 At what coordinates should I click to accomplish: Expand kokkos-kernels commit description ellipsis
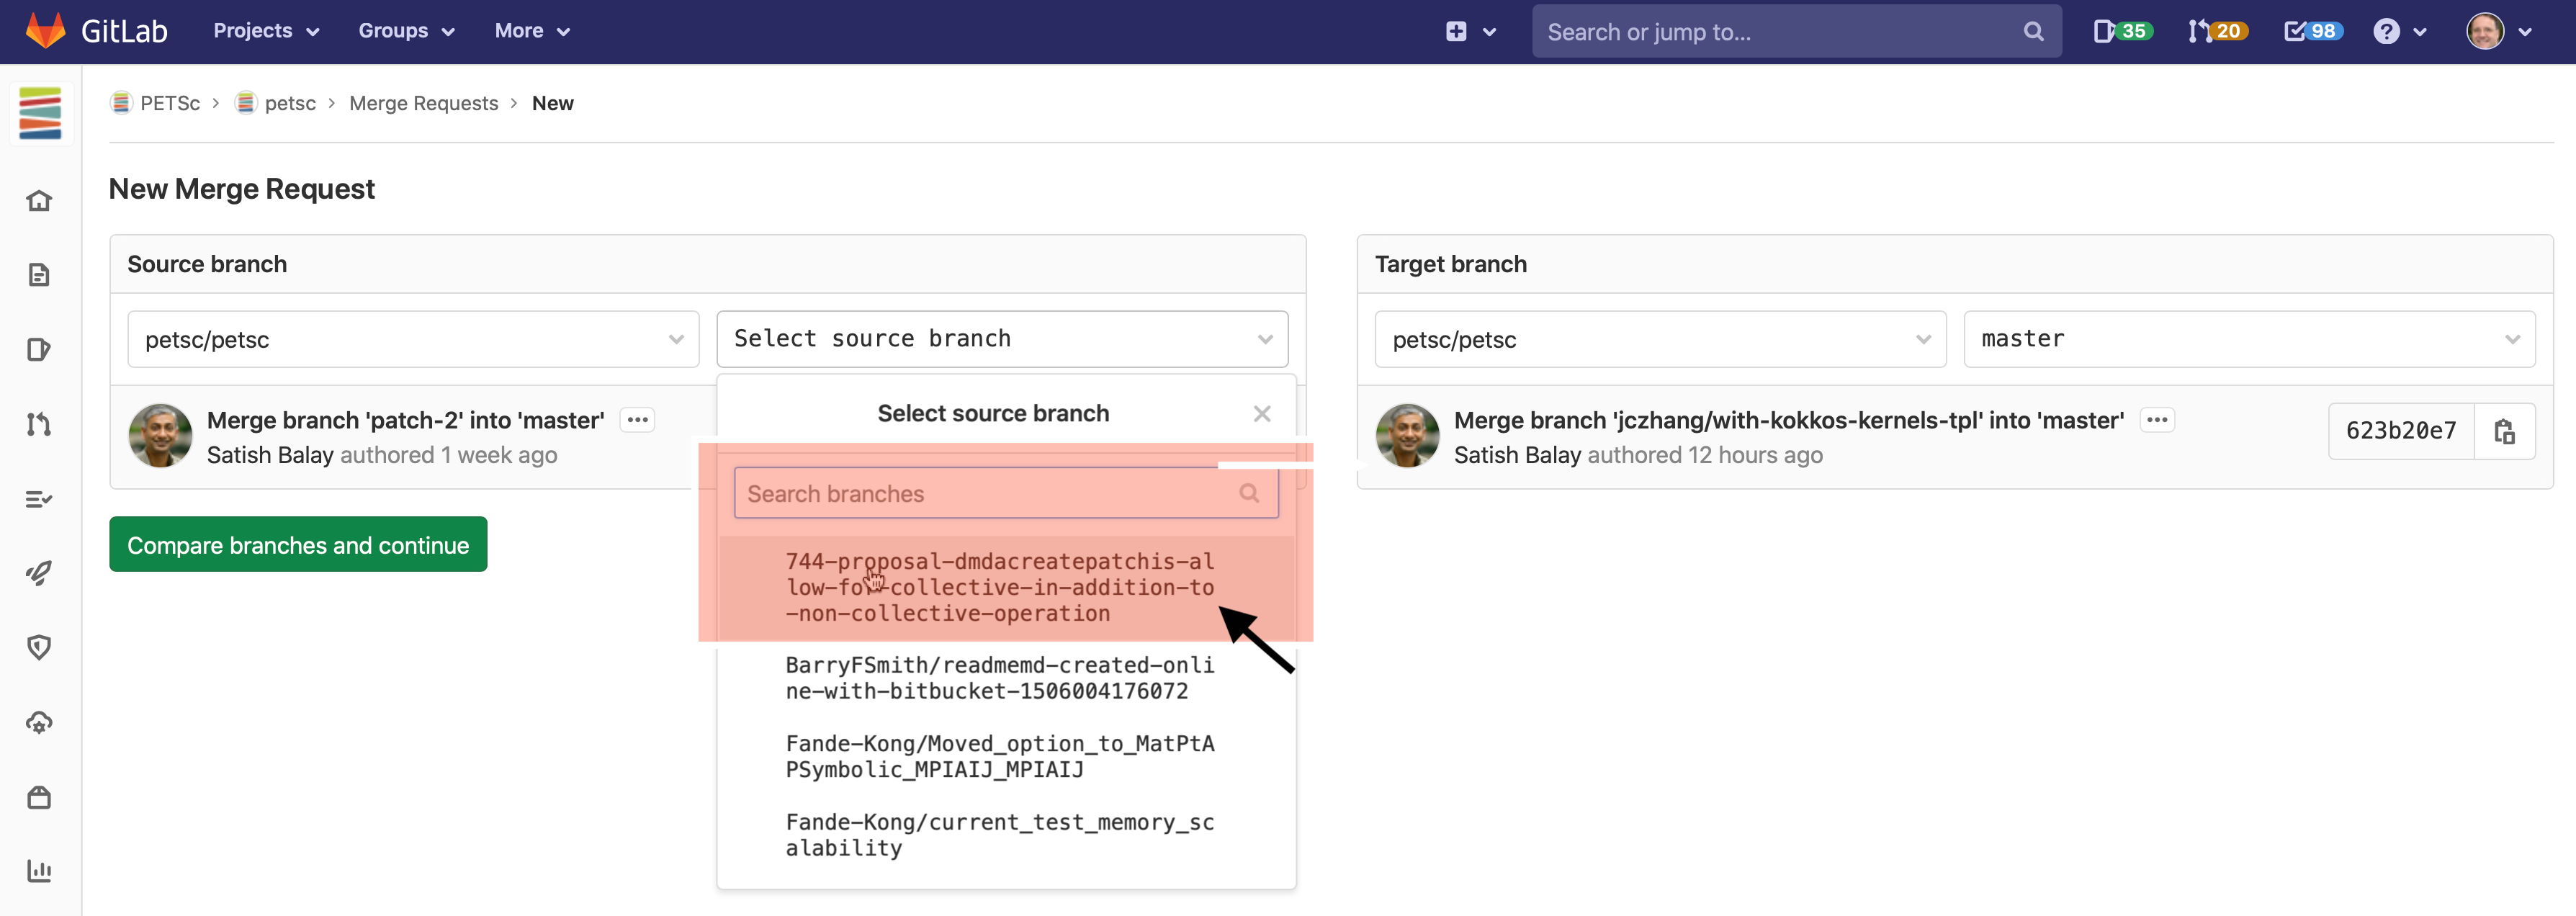2157,420
